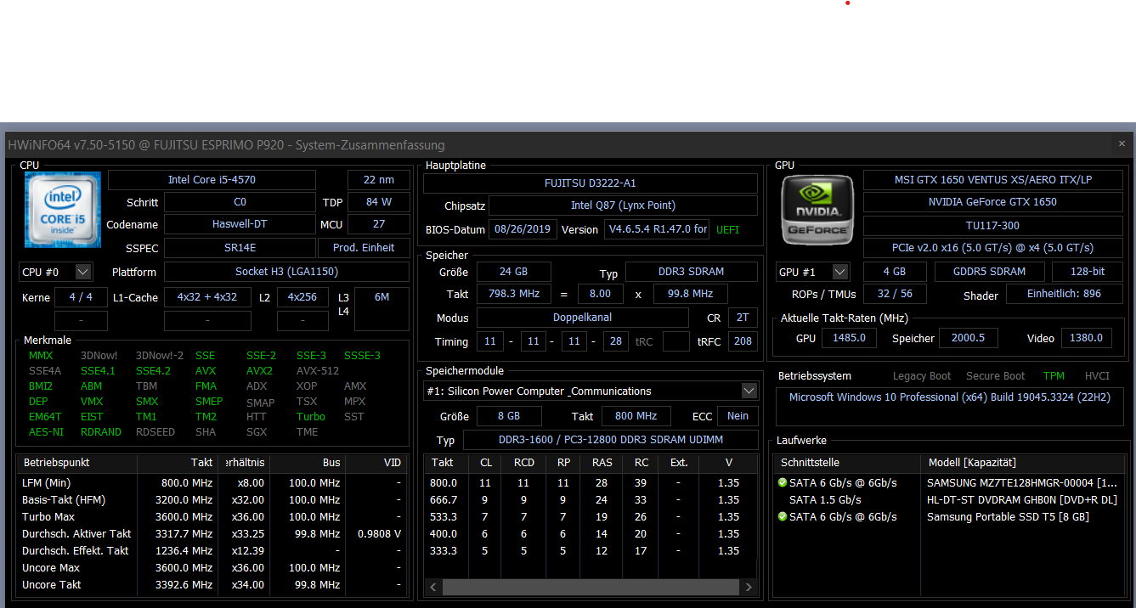Click the left arrow of the timing table scrollbar
This screenshot has height=608, width=1136.
[x=433, y=587]
